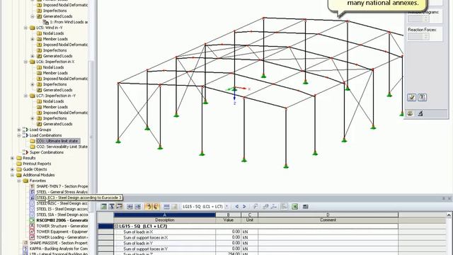Click 'Sum of support forces in Y' cell
453x255 pixels.
click(165, 249)
